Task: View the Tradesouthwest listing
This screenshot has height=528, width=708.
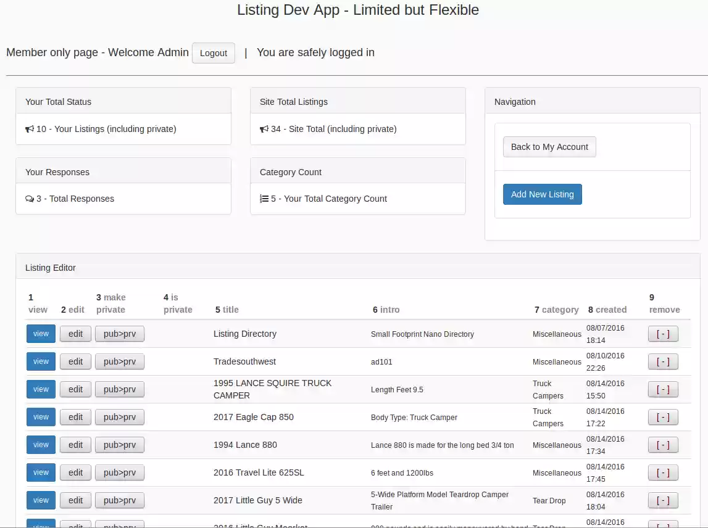Action: coord(40,361)
